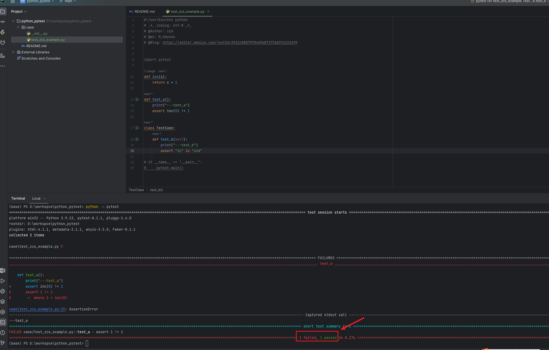Click code line 20 assert statement
The image size is (549, 350).
coord(181,151)
